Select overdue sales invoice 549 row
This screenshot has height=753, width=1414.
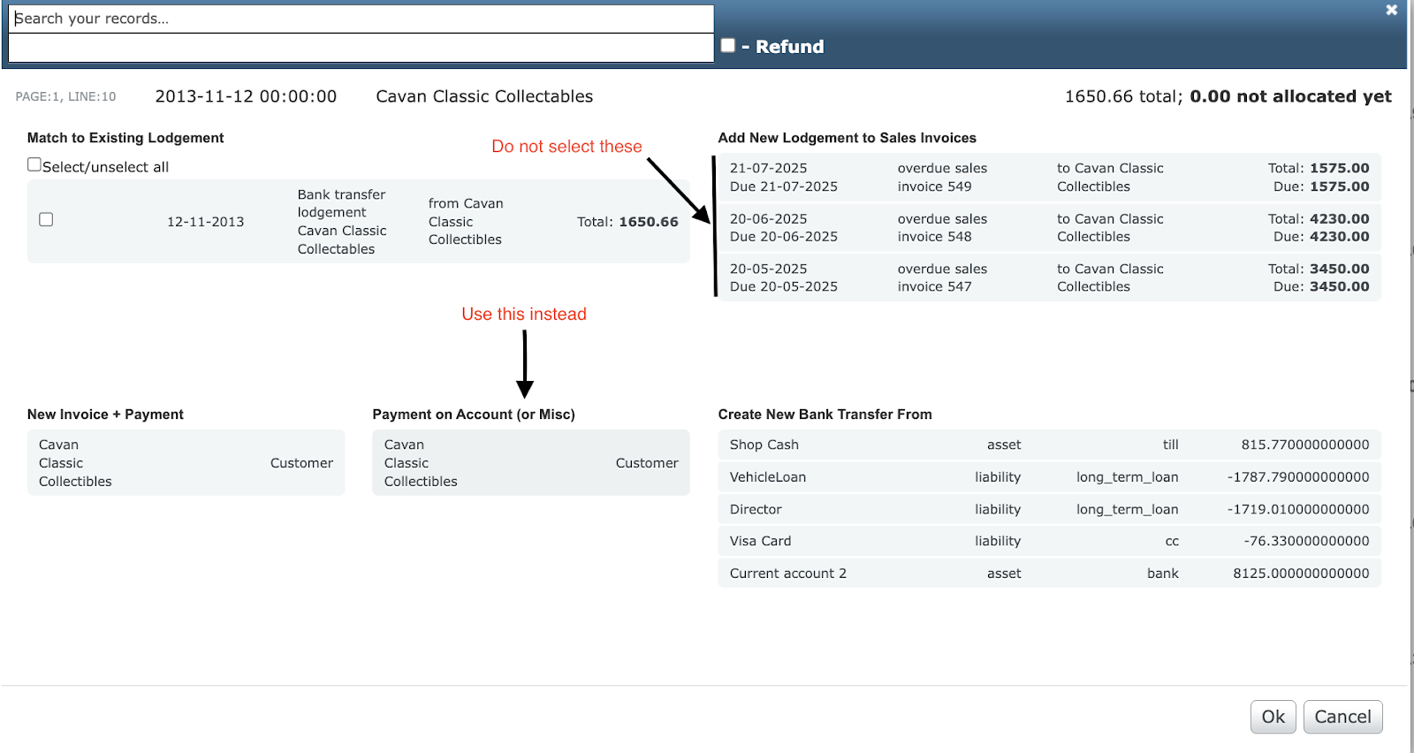click(x=1048, y=178)
